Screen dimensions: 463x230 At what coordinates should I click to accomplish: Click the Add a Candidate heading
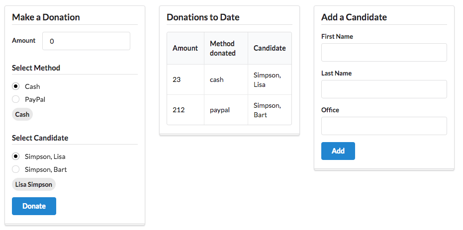click(x=354, y=17)
